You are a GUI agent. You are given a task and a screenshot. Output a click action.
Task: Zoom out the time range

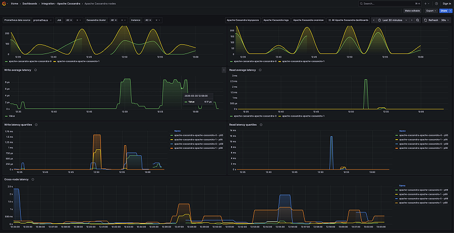(418, 20)
